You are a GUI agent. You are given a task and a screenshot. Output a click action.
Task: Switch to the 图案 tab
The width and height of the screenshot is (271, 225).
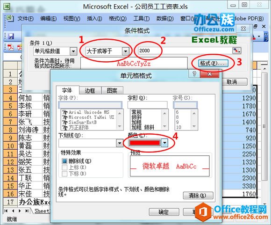tap(112, 91)
